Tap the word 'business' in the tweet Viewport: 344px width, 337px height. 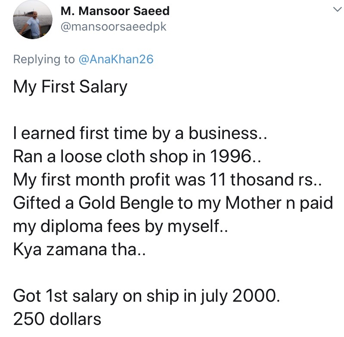(223, 133)
